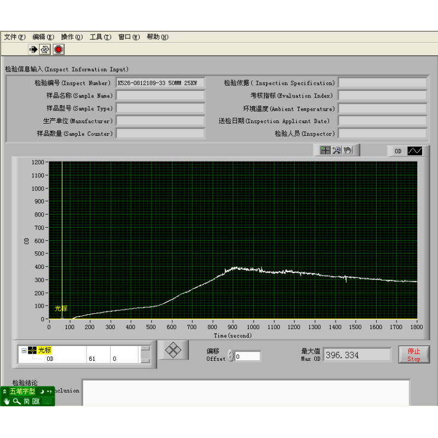Screen dimensions: 438x438
Task: Click the Offset stepper arrows
Action: point(230,356)
